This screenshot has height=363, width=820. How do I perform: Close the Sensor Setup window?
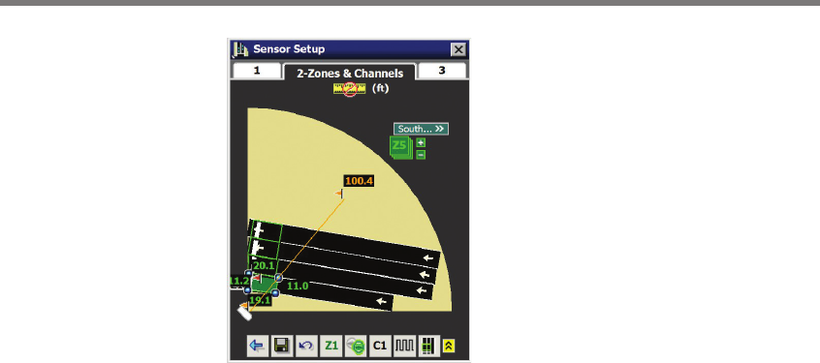pyautogui.click(x=458, y=49)
